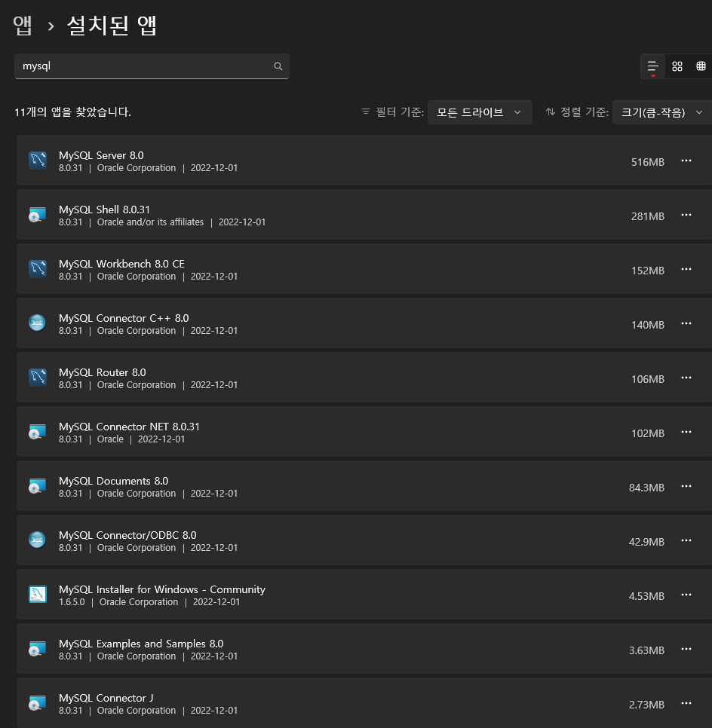Click MySQL Installer for Windows icon
Screen dimensions: 712x728
pyautogui.click(x=38, y=595)
